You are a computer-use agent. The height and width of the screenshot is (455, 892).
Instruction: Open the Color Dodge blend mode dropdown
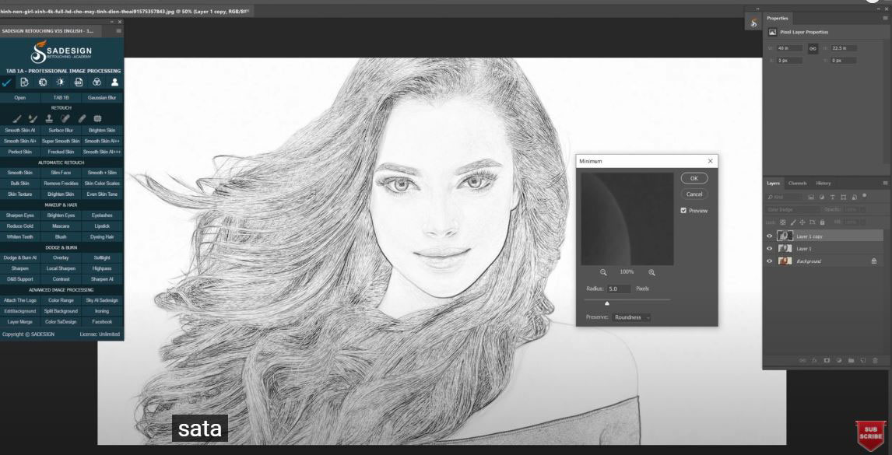tap(792, 209)
